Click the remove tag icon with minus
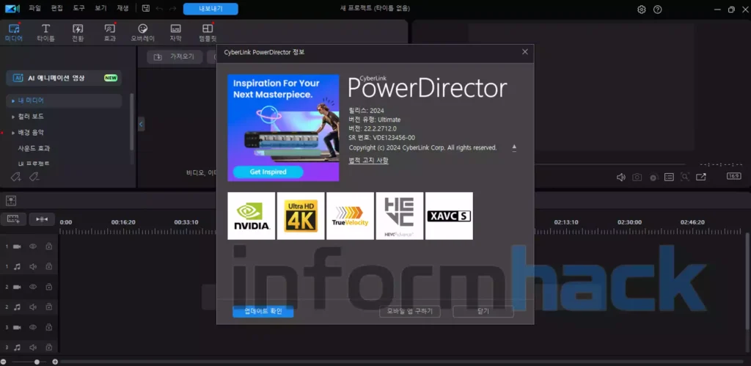 (34, 177)
